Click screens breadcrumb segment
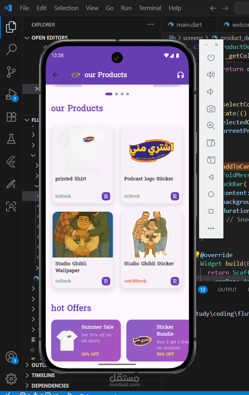 pyautogui.click(x=193, y=38)
